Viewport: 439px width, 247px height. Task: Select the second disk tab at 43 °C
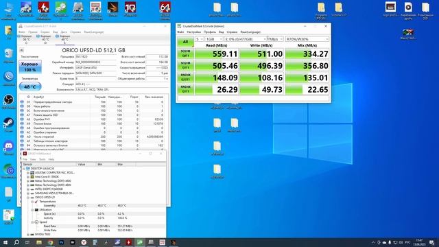point(45,40)
